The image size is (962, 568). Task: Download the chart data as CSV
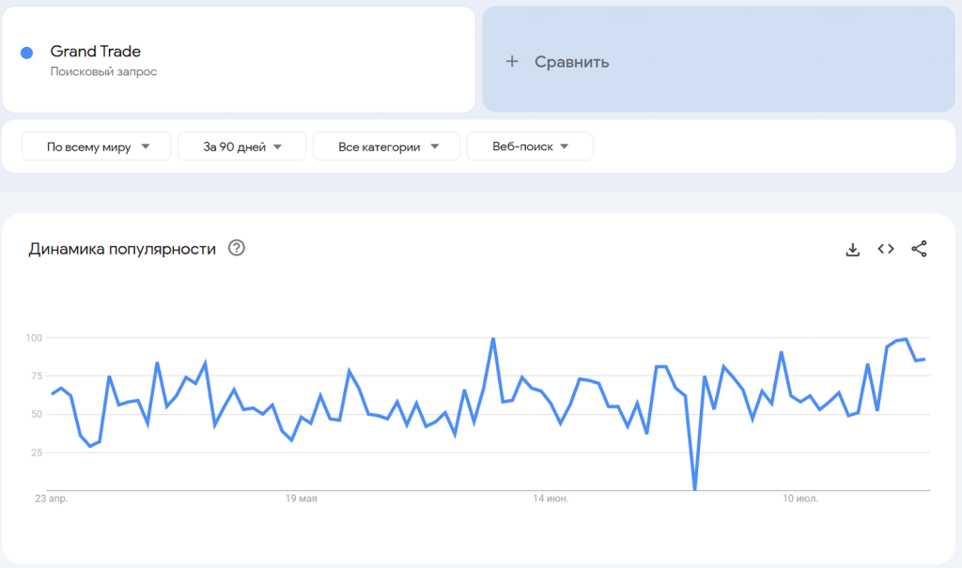tap(853, 249)
